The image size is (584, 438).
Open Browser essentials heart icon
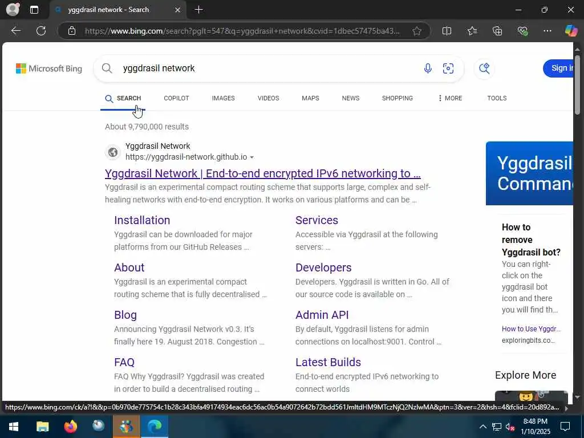(522, 31)
